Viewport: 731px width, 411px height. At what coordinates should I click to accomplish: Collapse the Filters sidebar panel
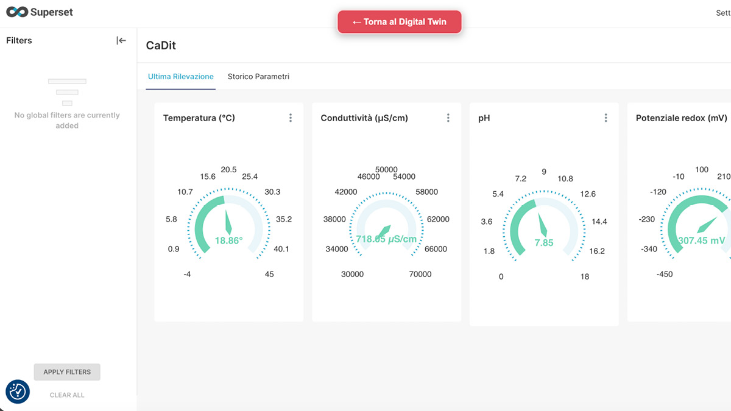121,41
